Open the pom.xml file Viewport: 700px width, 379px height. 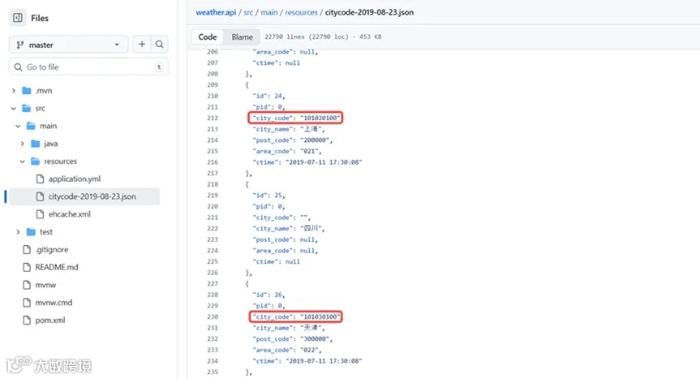coord(50,320)
